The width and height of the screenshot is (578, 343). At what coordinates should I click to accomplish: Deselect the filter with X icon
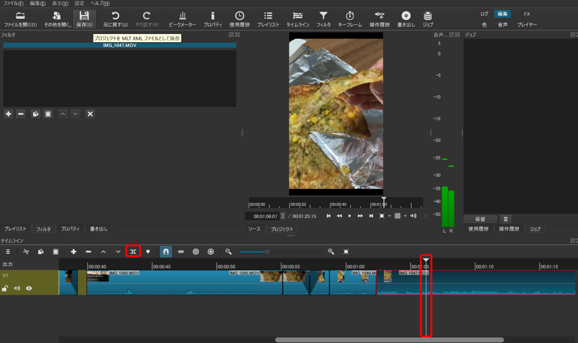90,114
